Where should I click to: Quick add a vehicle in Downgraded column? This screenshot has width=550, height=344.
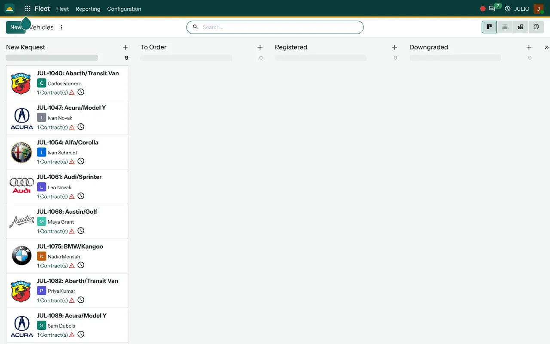[x=529, y=47]
